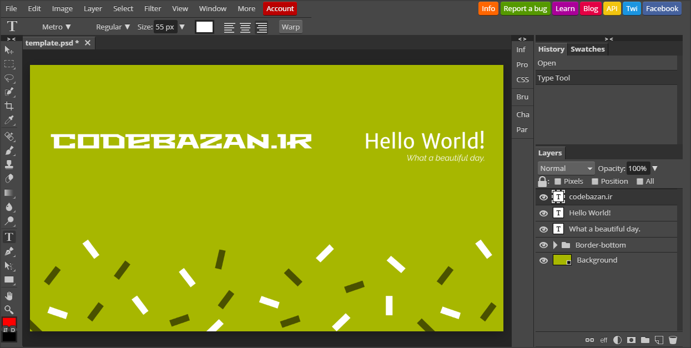The width and height of the screenshot is (691, 348).
Task: Open the white text color swatch
Action: [204, 27]
